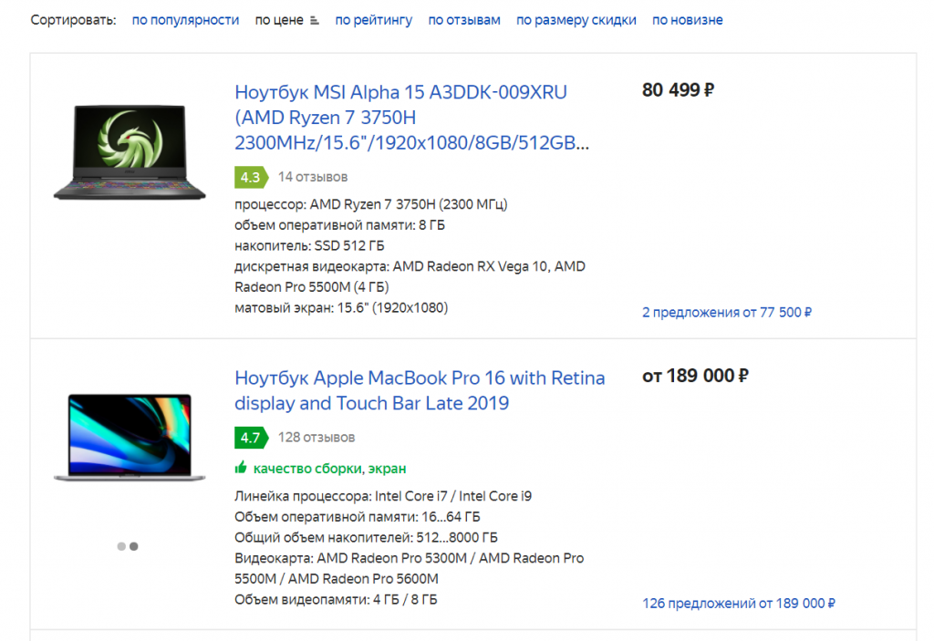Sort by newest items
This screenshot has width=934, height=641.
tap(688, 20)
